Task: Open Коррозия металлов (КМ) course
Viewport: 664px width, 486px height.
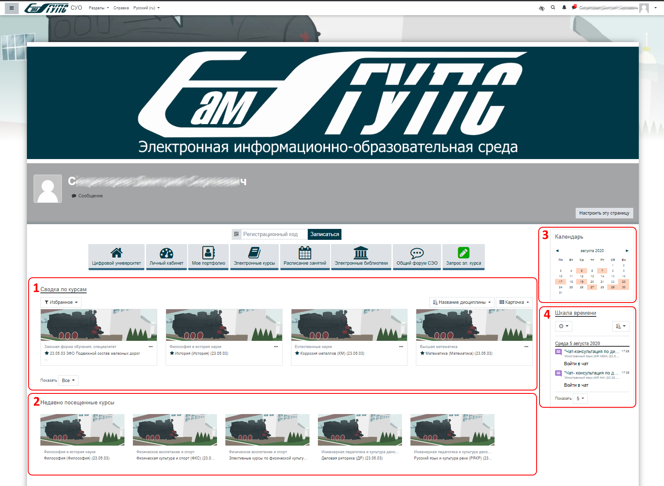Action: coord(332,354)
